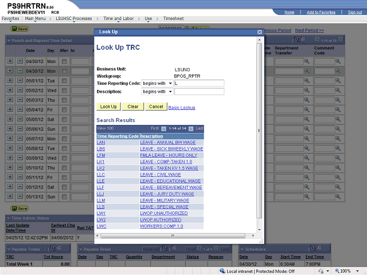This screenshot has height=275, width=367.
Task: Open the Time and Labor menu item
Action: 118,18
